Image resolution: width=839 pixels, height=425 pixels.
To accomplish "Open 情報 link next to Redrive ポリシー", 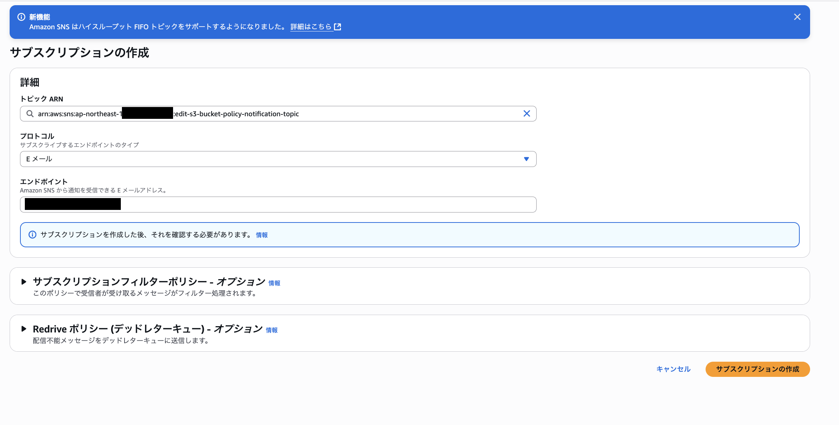I will coord(272,330).
